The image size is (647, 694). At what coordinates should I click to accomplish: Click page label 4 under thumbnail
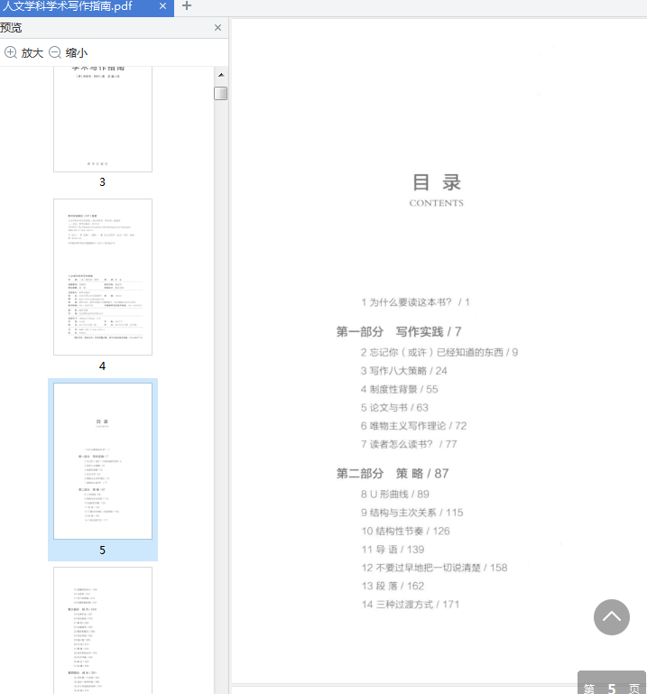(102, 366)
